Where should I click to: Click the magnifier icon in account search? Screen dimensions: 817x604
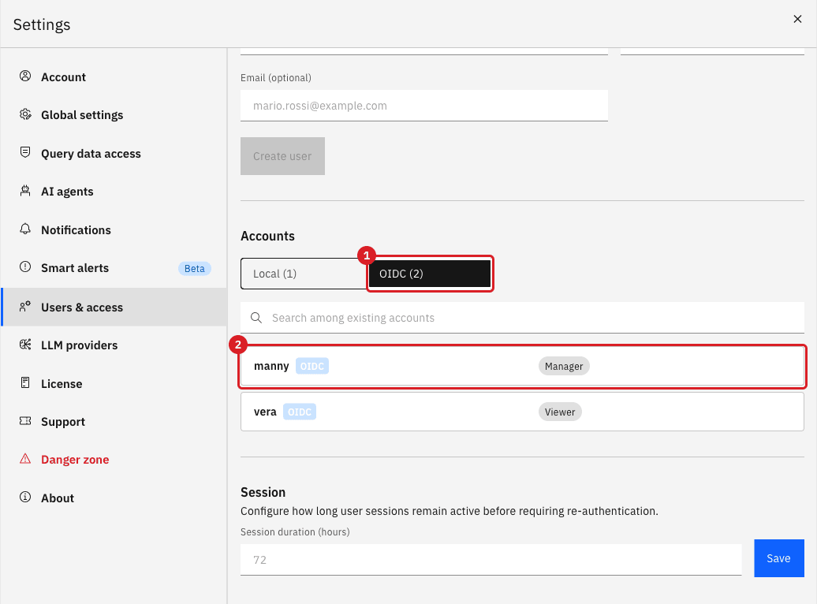tap(256, 318)
